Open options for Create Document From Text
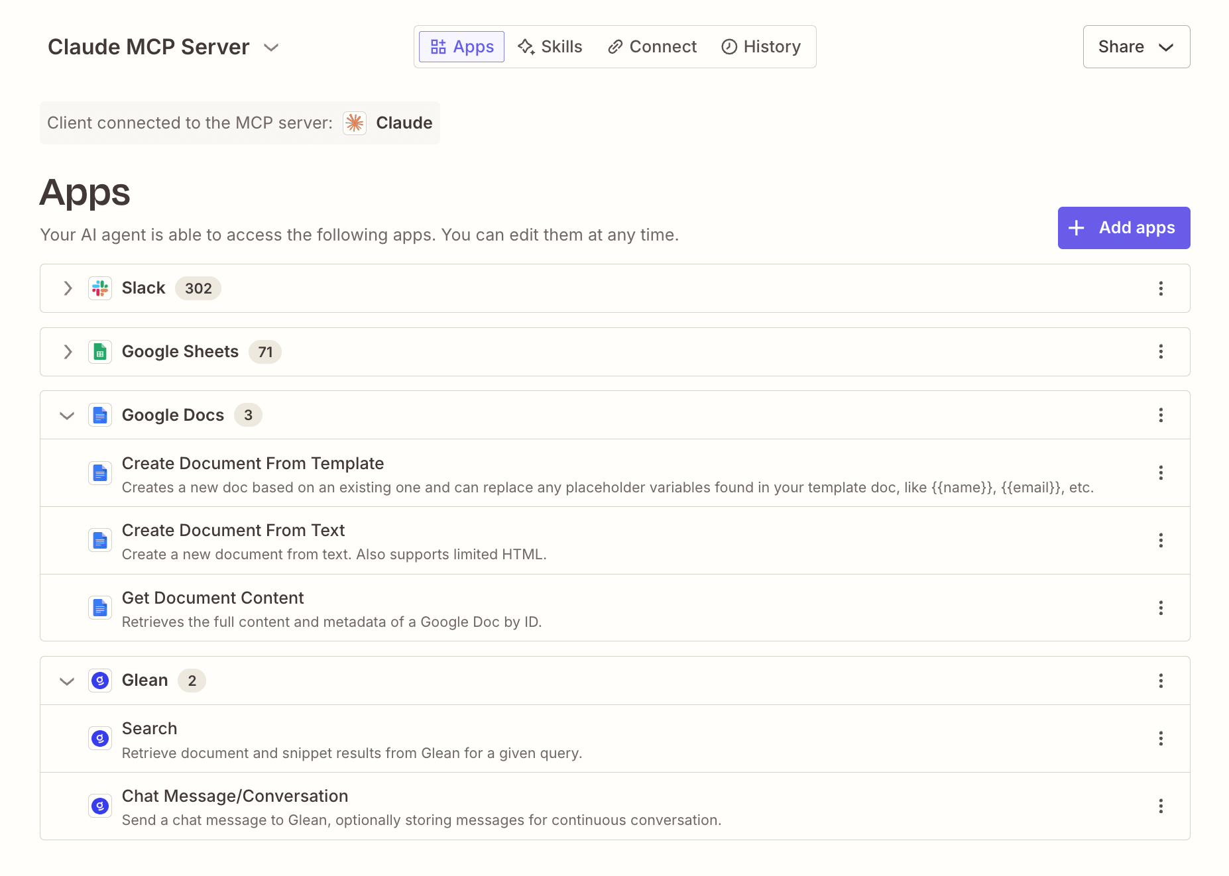Viewport: 1229px width, 876px height. click(x=1161, y=540)
